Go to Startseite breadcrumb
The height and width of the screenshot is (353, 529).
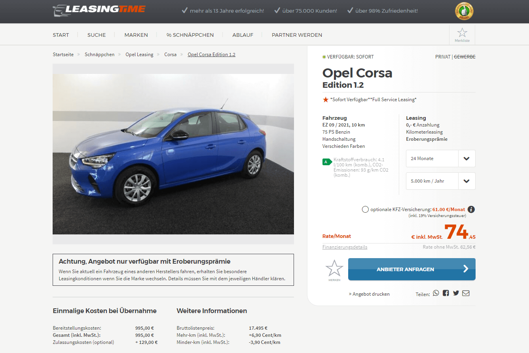[x=63, y=55]
